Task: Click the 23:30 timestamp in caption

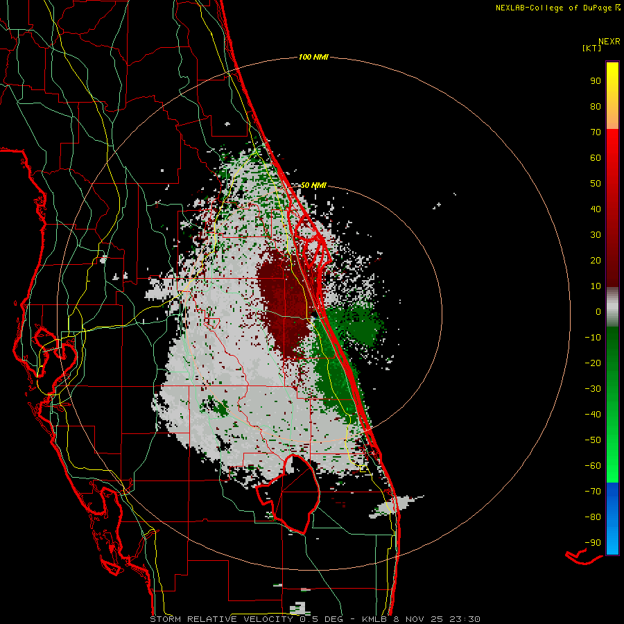Action: tap(465, 619)
